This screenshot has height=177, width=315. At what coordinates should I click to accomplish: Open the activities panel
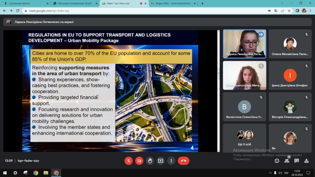click(x=306, y=161)
